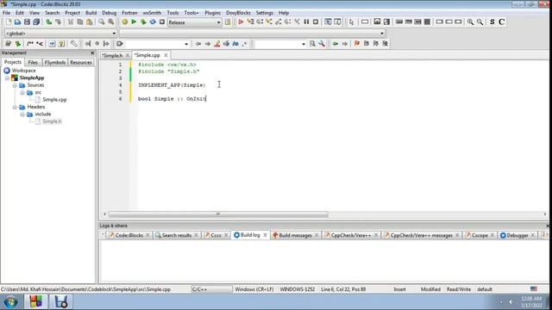Collapse the Sources folder node
The width and height of the screenshot is (552, 310).
pyautogui.click(x=15, y=85)
